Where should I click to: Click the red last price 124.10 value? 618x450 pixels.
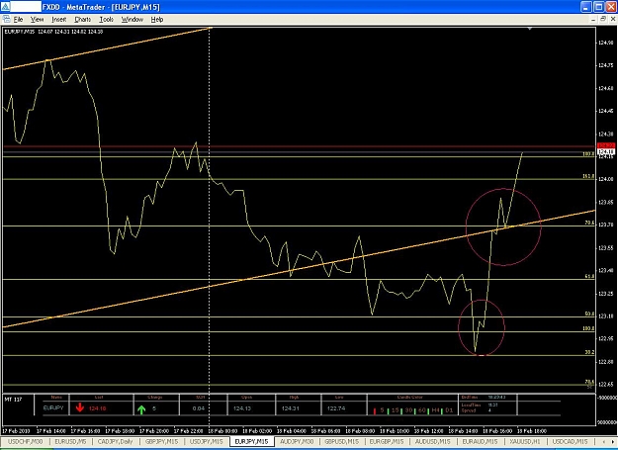point(97,408)
